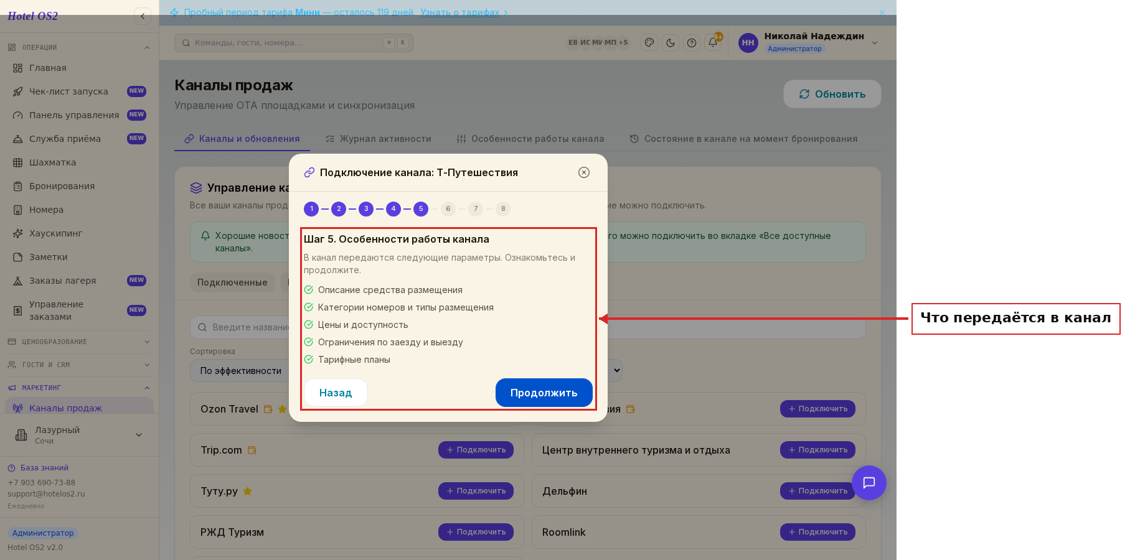Open Главная in the sidebar
This screenshot has width=1135, height=560.
click(79, 68)
